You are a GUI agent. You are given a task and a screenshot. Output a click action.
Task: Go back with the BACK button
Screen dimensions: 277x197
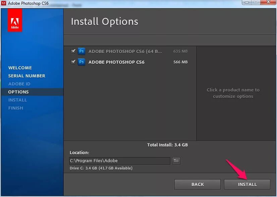pyautogui.click(x=198, y=185)
